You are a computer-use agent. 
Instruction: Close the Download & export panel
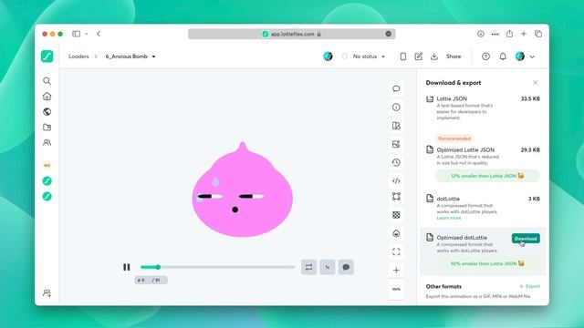[x=536, y=83]
